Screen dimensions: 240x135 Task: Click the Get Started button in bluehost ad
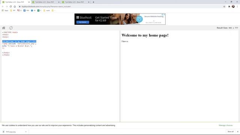83,22
